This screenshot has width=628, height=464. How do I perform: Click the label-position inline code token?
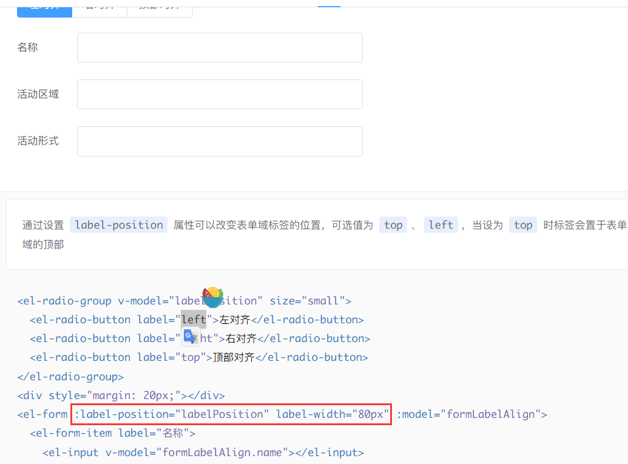tap(118, 224)
